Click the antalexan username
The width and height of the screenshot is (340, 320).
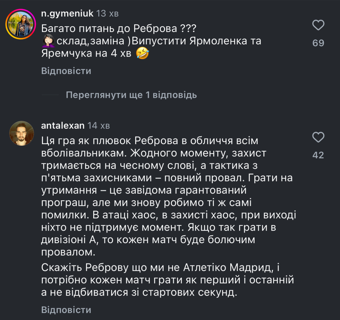(63, 125)
